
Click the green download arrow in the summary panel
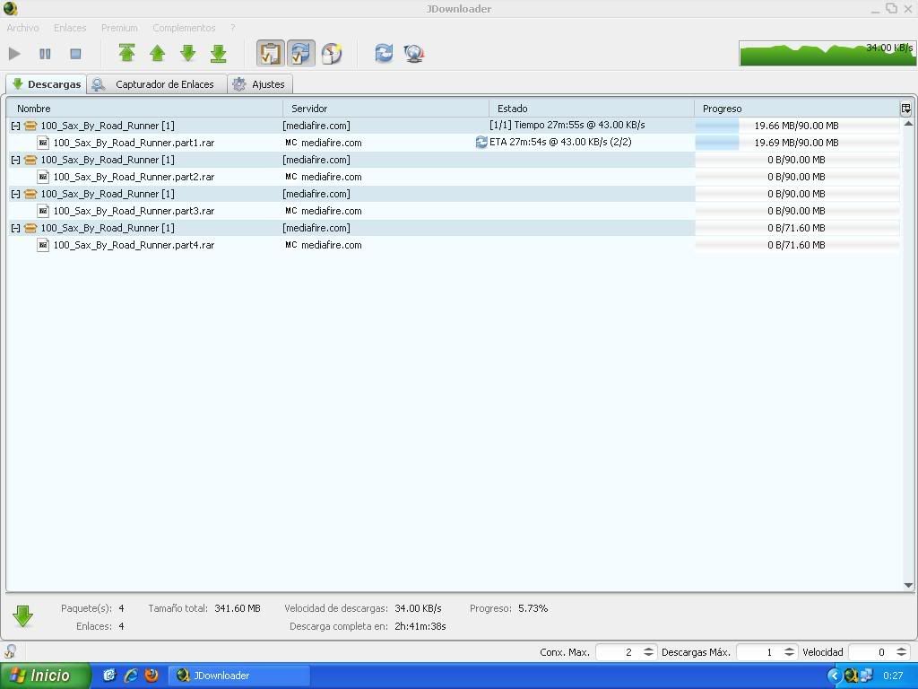coord(22,616)
